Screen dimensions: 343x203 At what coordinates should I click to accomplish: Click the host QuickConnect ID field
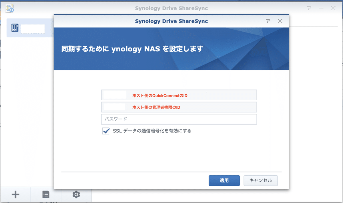[179, 95]
